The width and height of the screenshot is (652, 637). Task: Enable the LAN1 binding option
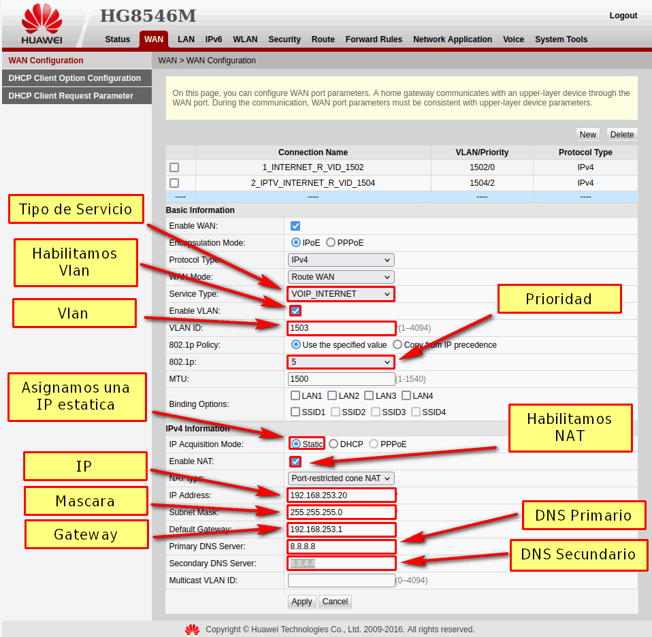(x=295, y=395)
